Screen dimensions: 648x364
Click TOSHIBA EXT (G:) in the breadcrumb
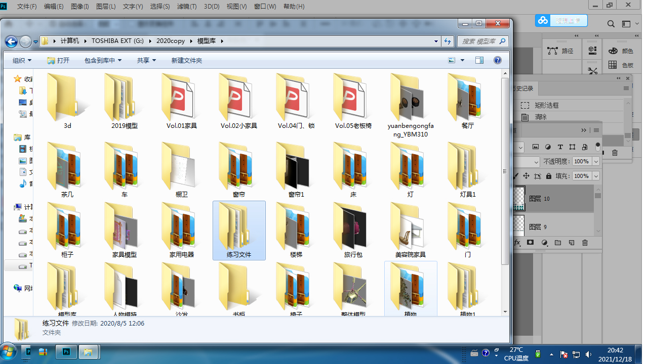pos(117,41)
